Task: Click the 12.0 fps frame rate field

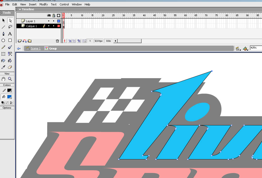Action: [x=99, y=41]
